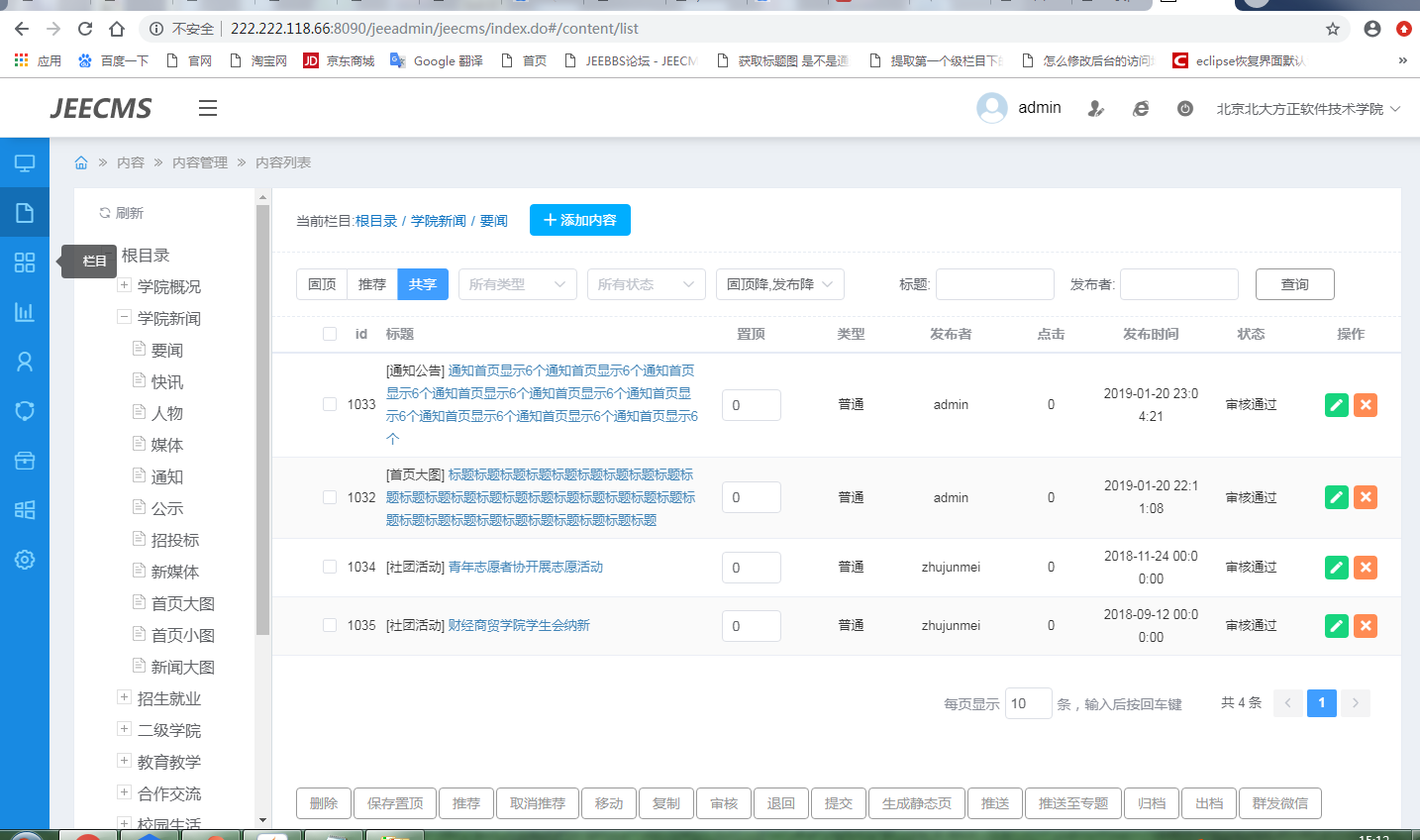
Task: Click the orange delete icon for row 1035
Action: (x=1366, y=626)
